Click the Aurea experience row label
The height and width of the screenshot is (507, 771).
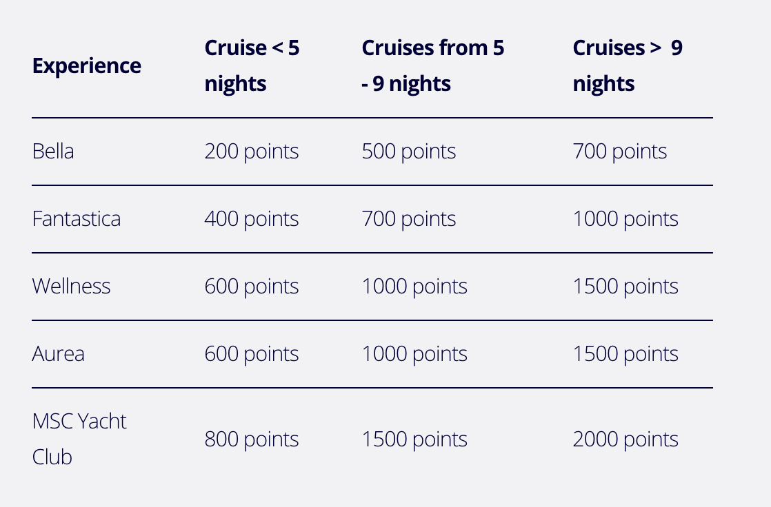point(59,354)
